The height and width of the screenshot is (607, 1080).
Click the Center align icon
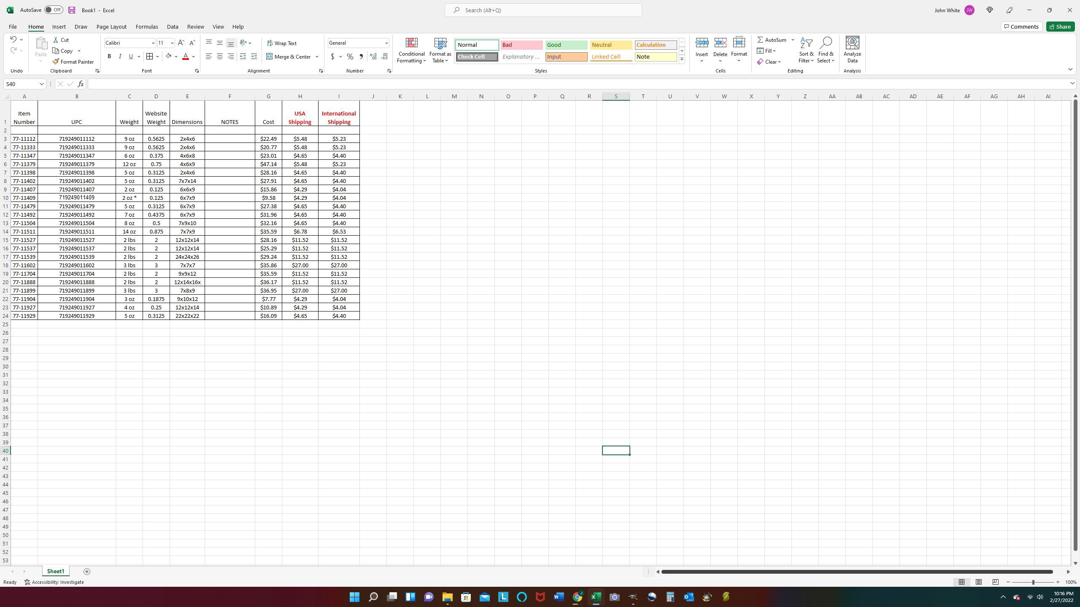[x=220, y=56]
